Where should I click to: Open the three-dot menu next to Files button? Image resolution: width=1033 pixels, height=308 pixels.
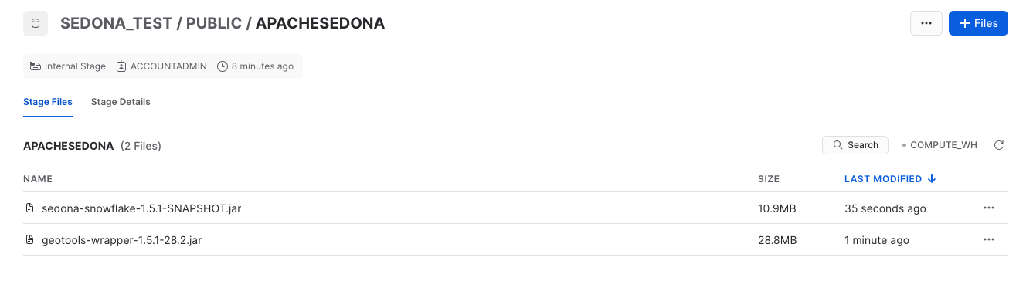pyautogui.click(x=926, y=23)
